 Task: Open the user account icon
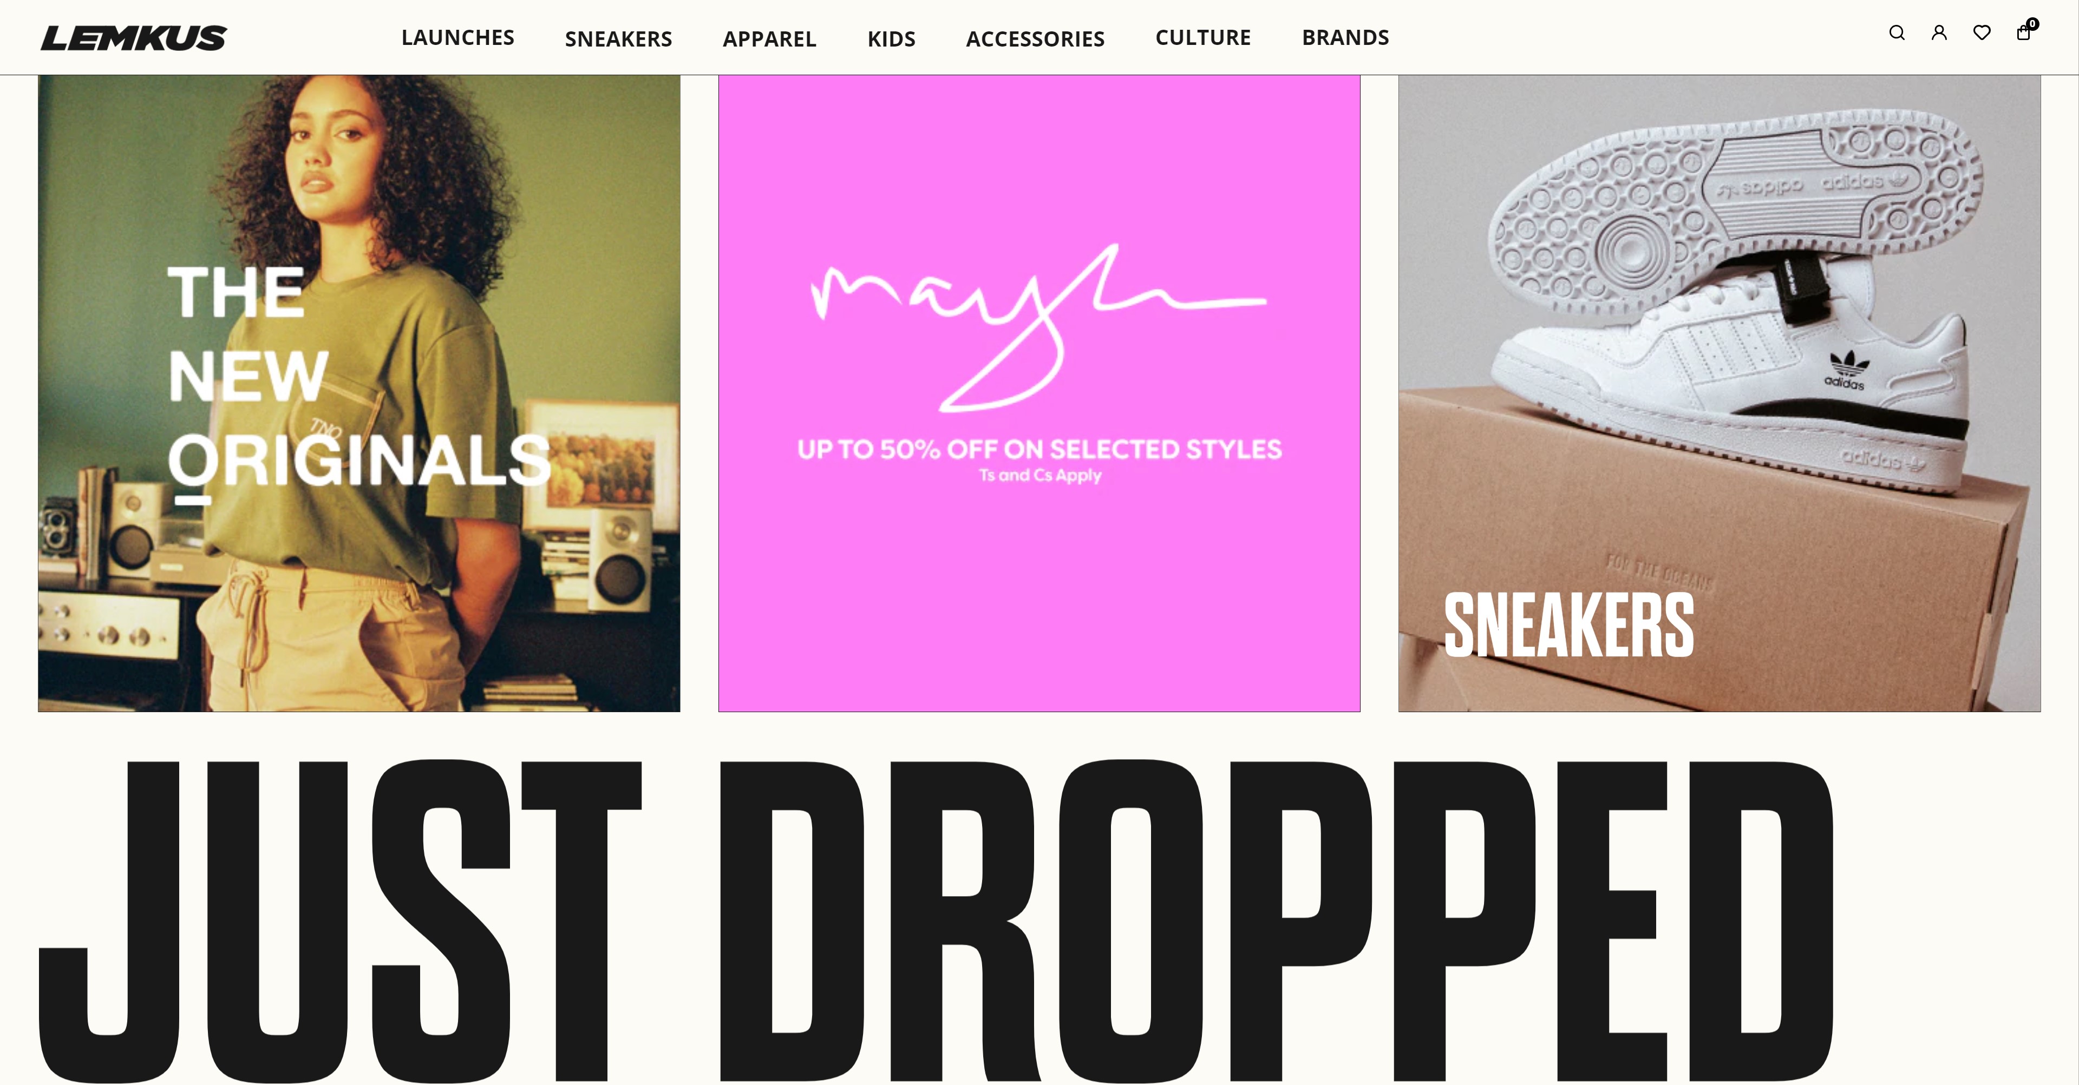point(1939,33)
